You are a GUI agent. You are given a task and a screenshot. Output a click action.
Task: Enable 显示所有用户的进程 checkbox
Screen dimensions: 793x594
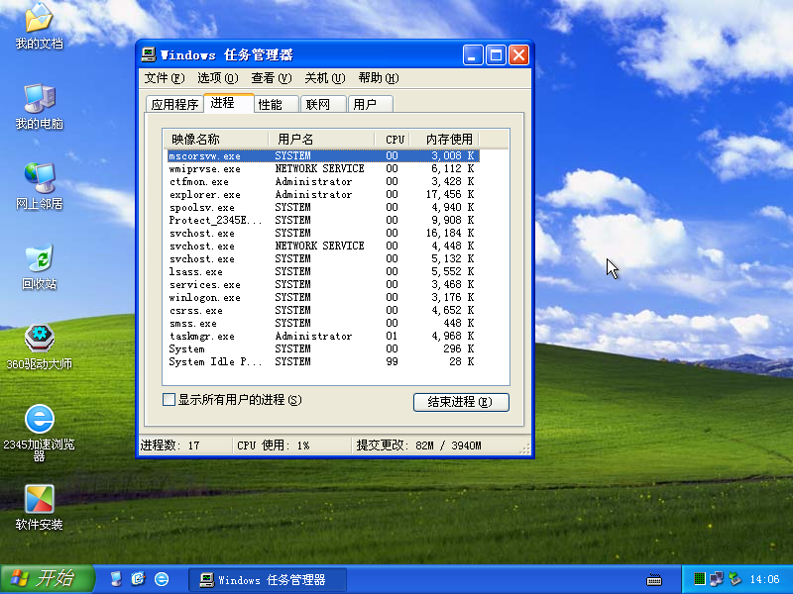(168, 399)
